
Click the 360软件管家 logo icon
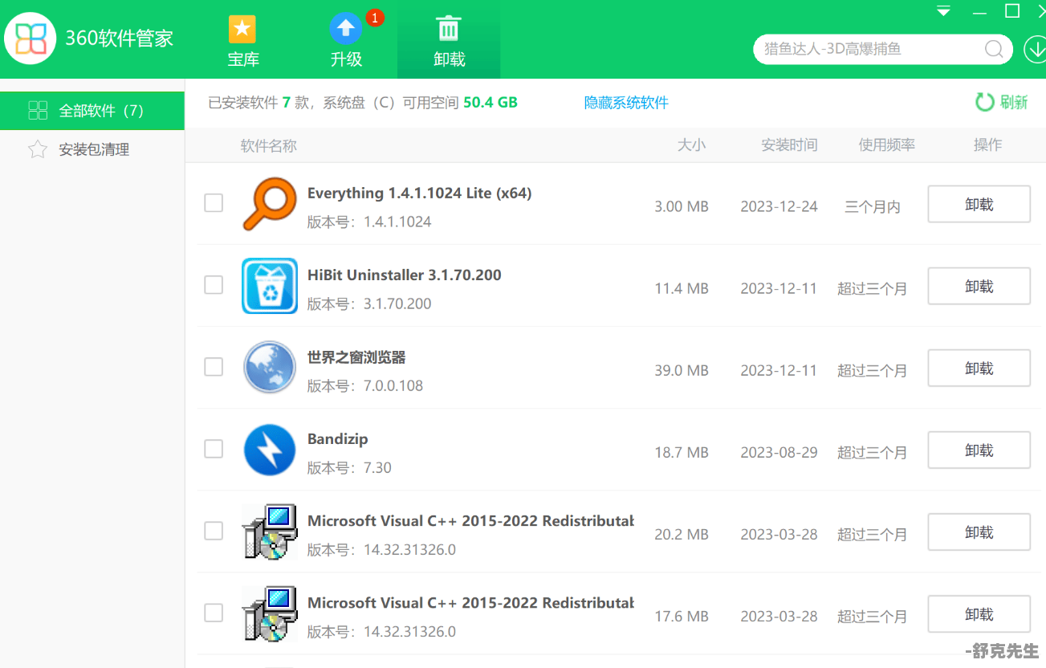point(31,38)
